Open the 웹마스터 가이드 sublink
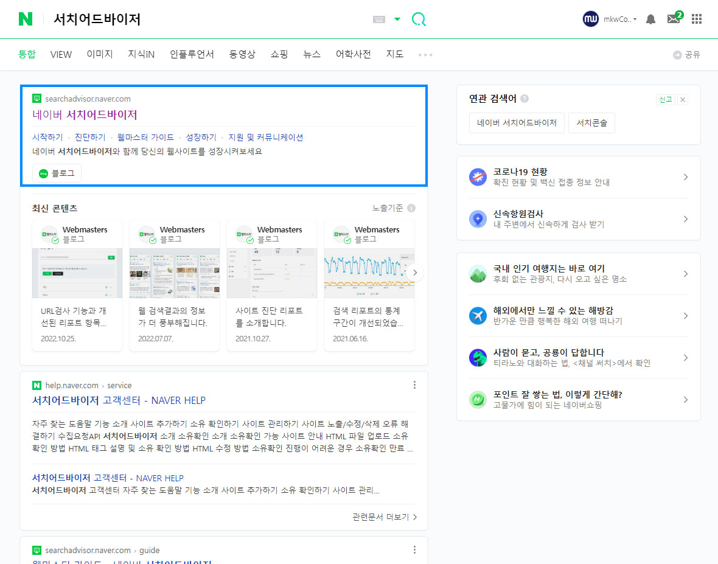718x564 pixels. (145, 138)
